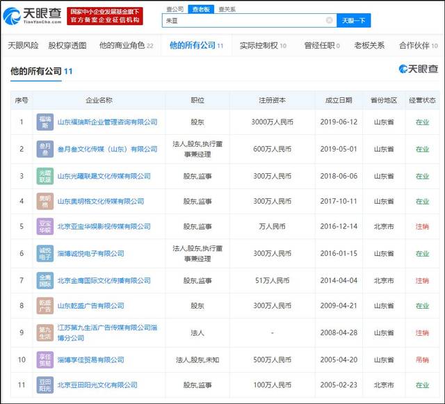This screenshot has width=445, height=404.
Task: Click the 福瑞斯 company logo badge
Action: click(44, 122)
